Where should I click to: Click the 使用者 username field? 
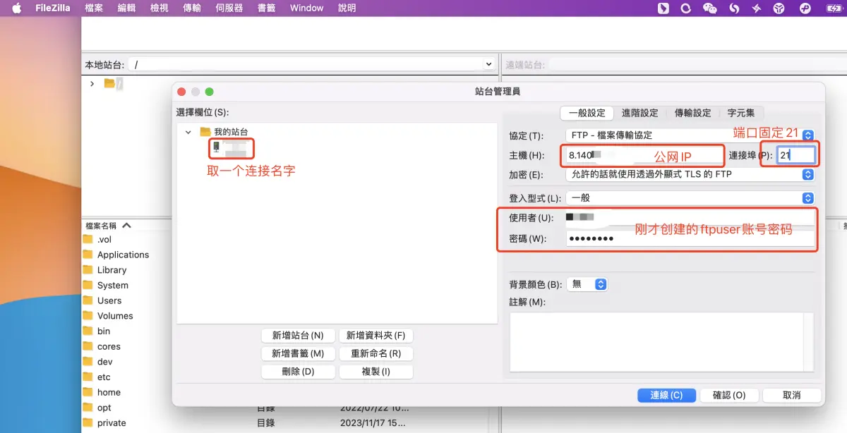[690, 217]
